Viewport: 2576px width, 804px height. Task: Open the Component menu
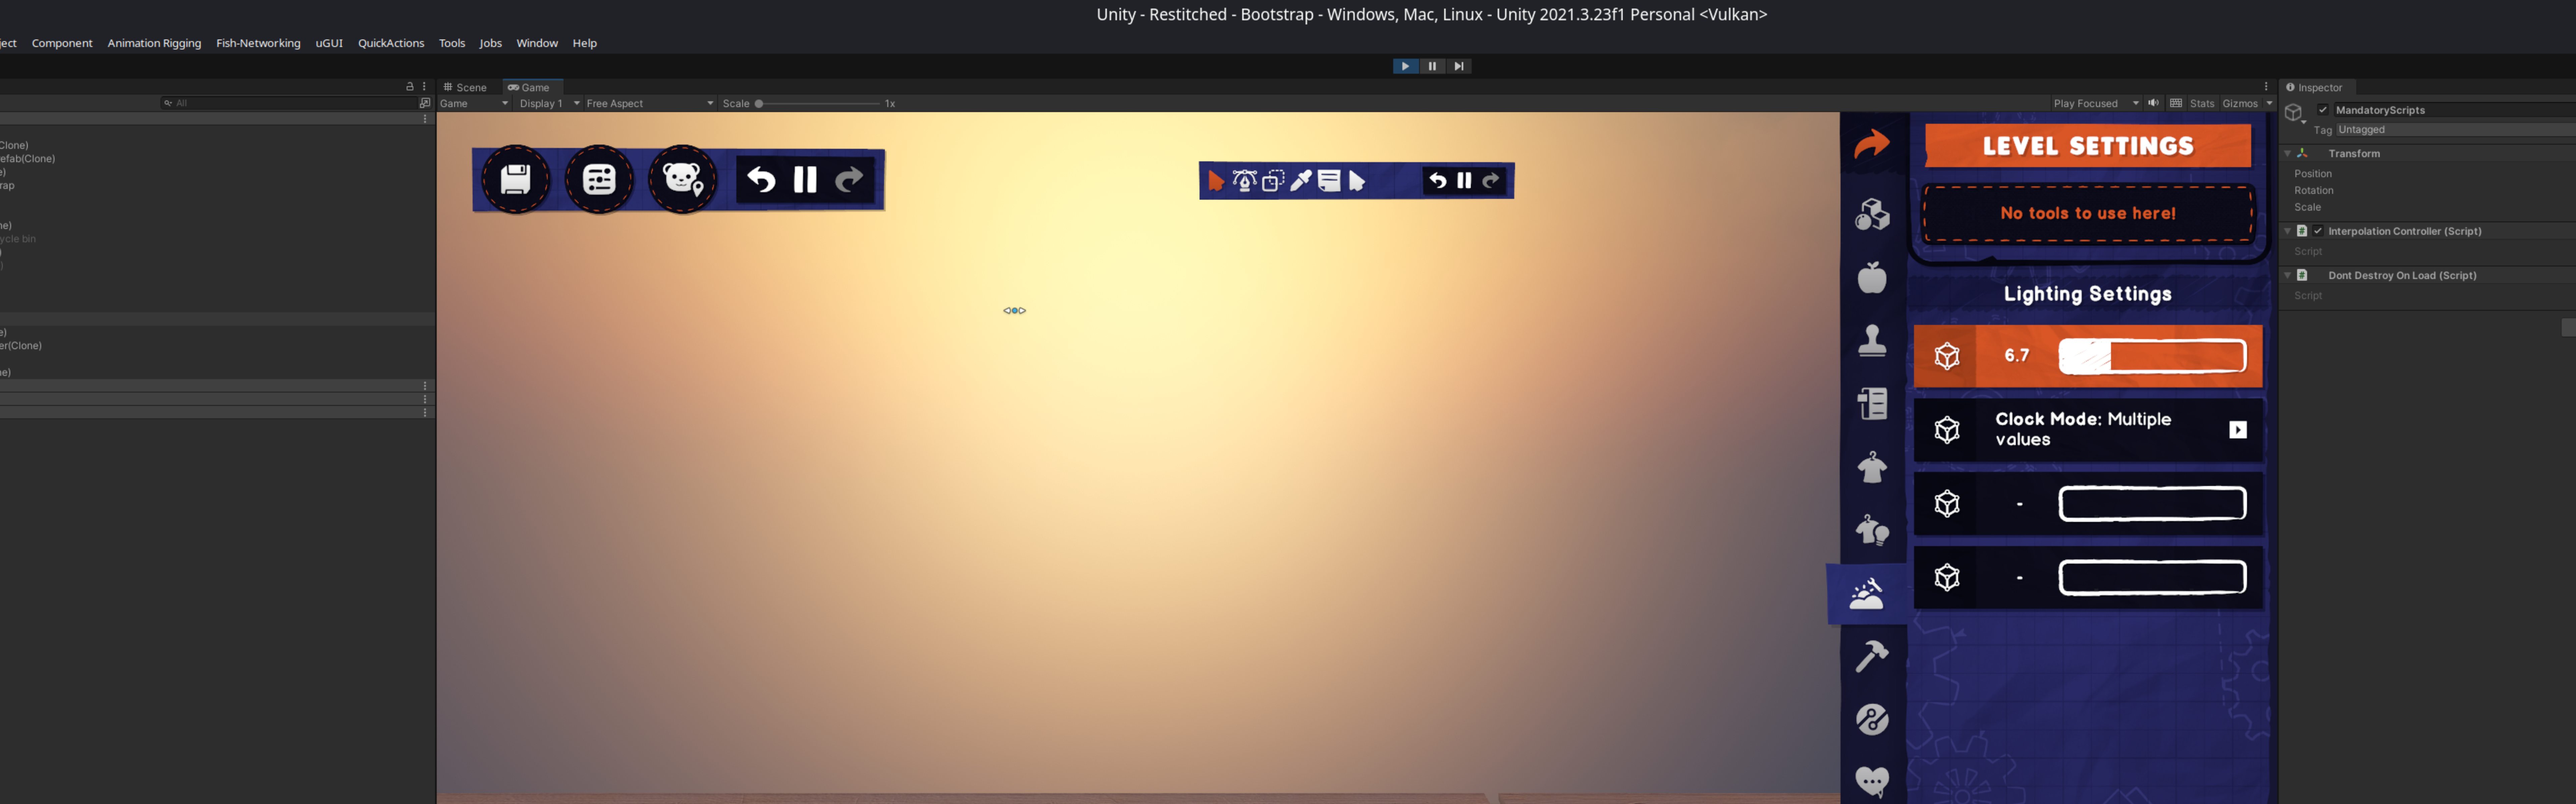62,43
